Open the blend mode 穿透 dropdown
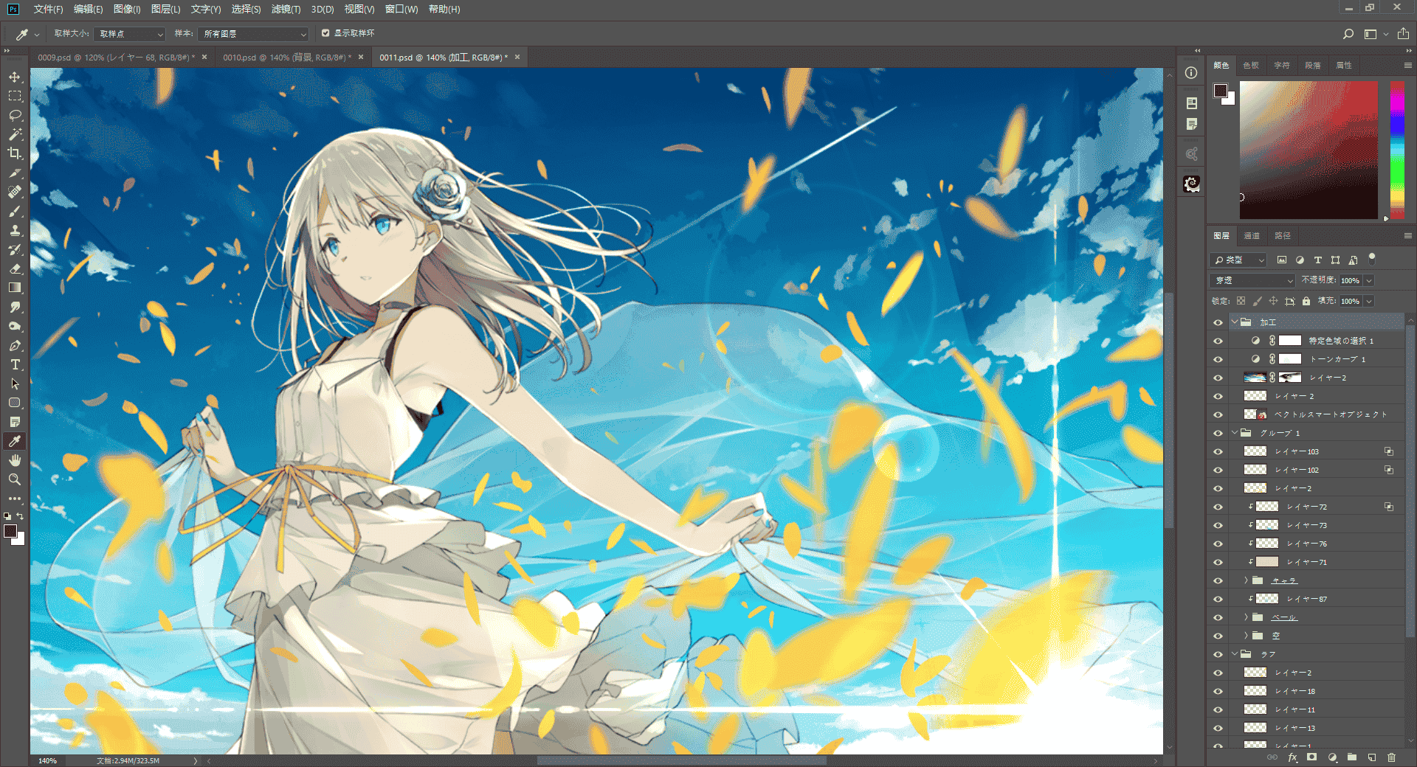 [1252, 280]
